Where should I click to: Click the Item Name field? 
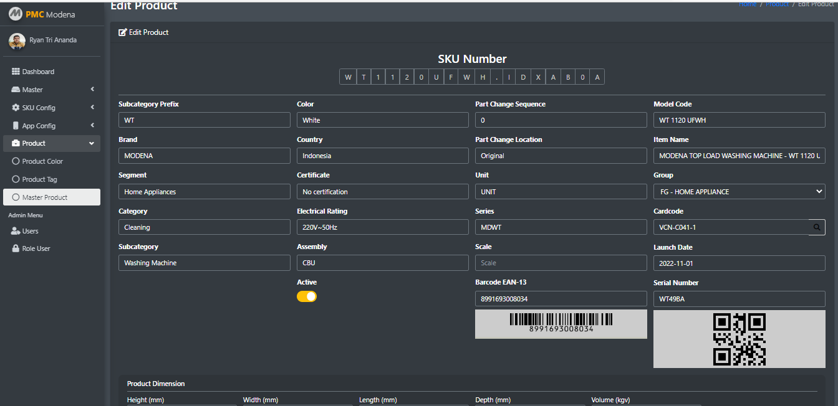click(x=739, y=156)
